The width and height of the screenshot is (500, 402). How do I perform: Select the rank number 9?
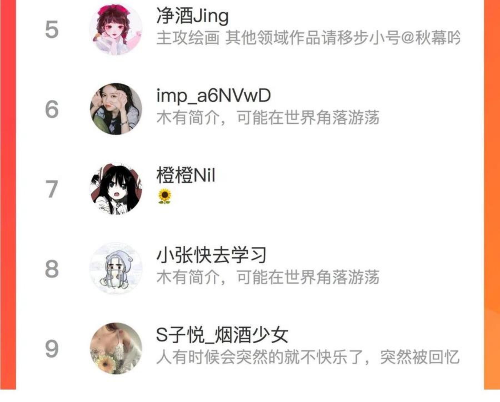point(52,349)
